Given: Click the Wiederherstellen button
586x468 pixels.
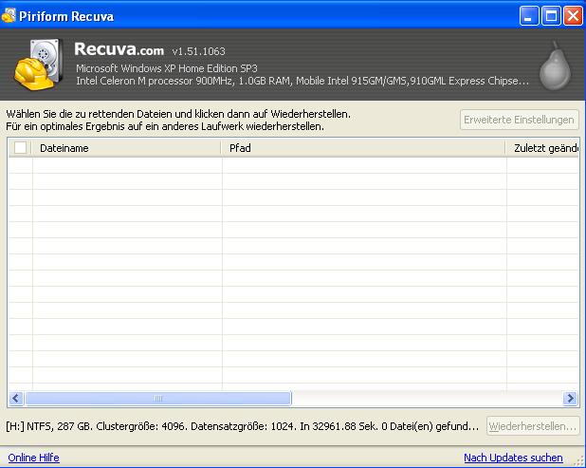Looking at the screenshot, I should [x=533, y=426].
